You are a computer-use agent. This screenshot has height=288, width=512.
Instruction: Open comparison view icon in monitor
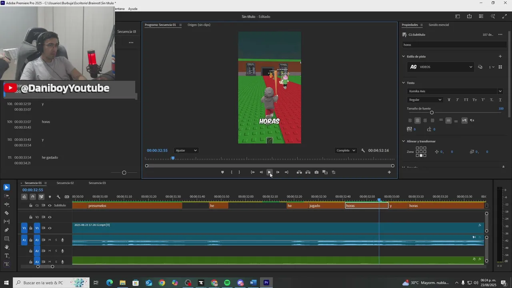(325, 172)
